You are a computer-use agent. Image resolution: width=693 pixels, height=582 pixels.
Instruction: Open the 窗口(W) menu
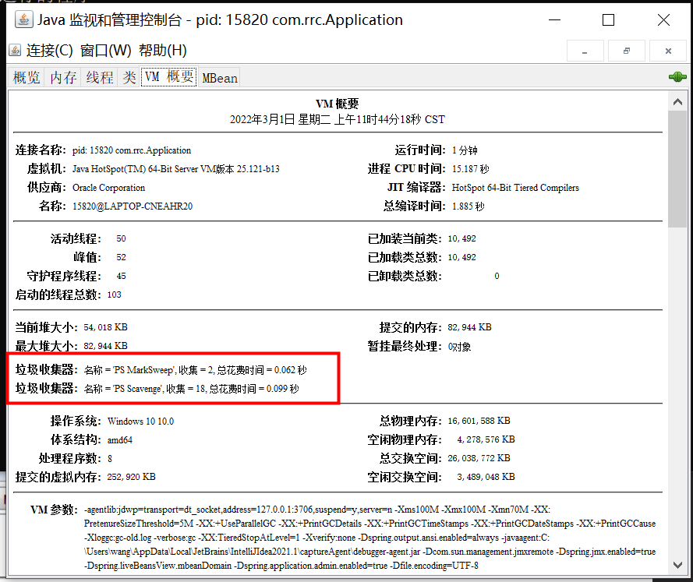click(106, 51)
